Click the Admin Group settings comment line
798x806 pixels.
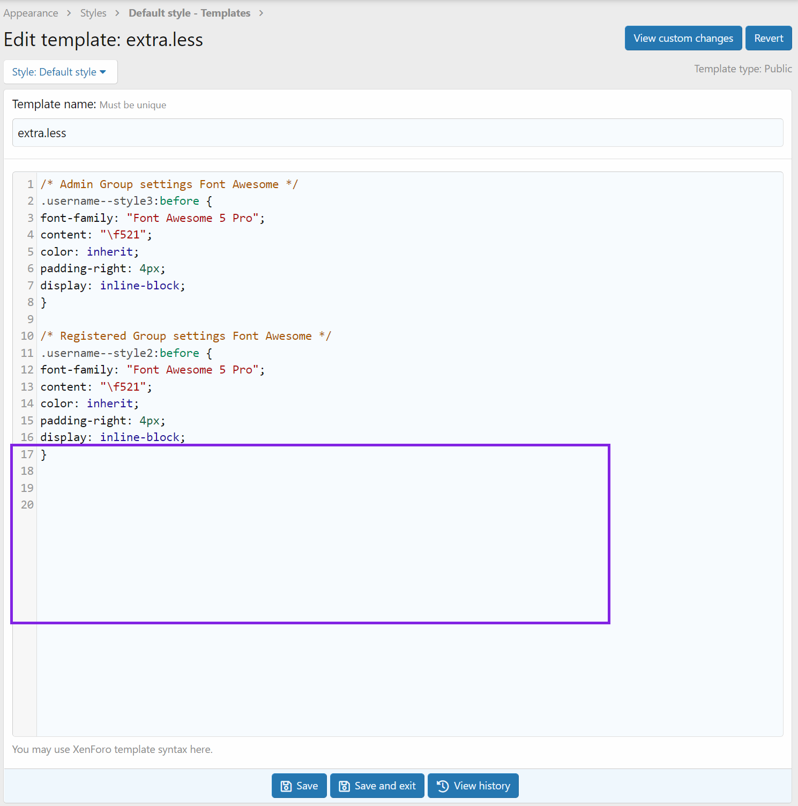click(x=169, y=184)
